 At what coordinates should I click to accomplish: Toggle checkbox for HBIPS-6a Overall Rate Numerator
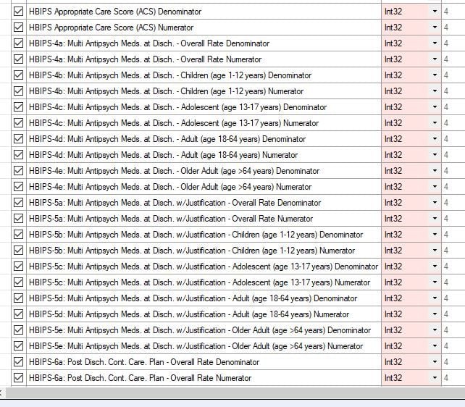tap(18, 378)
